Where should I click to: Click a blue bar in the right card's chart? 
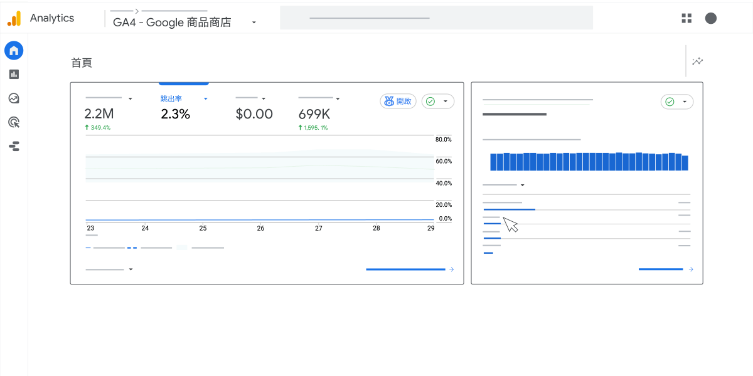coord(587,162)
